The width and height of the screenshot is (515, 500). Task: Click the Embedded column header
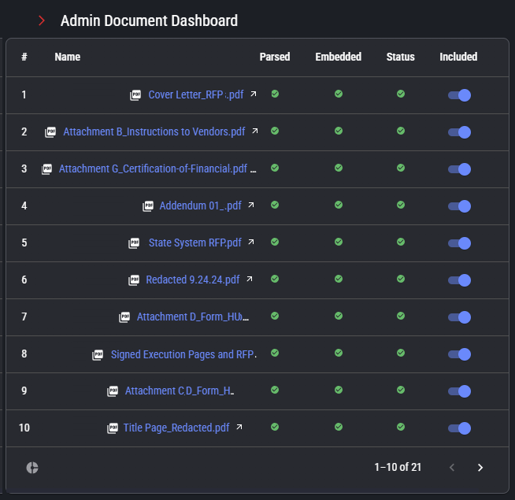coord(338,57)
